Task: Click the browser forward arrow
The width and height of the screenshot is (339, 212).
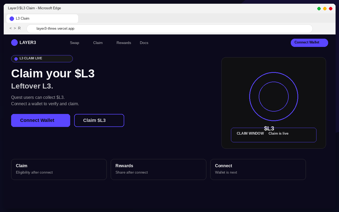Action: click(x=15, y=28)
